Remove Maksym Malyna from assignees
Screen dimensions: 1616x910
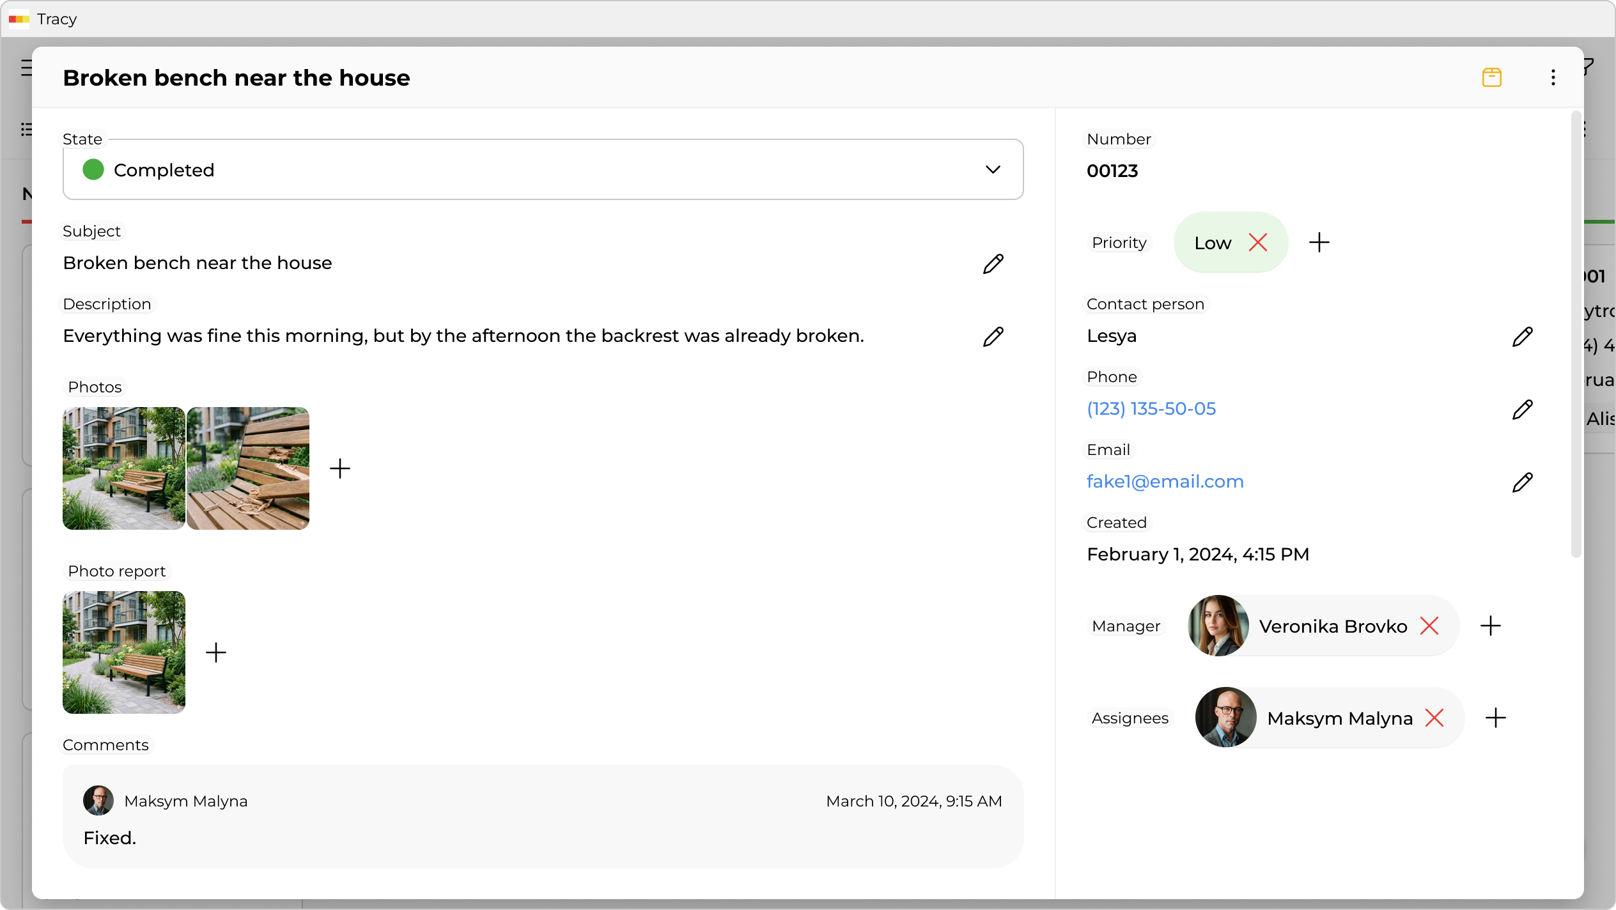[x=1434, y=718]
